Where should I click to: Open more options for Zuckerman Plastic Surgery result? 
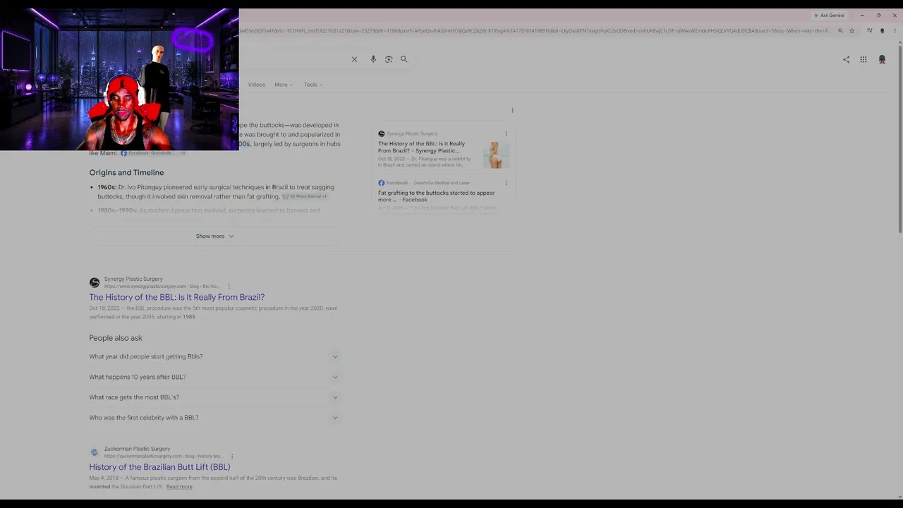pos(231,456)
